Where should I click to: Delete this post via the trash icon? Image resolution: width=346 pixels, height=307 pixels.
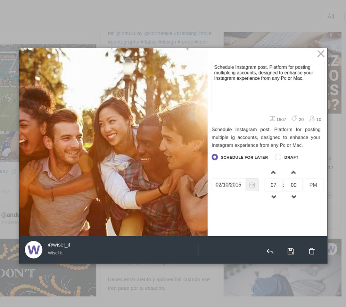pyautogui.click(x=311, y=251)
